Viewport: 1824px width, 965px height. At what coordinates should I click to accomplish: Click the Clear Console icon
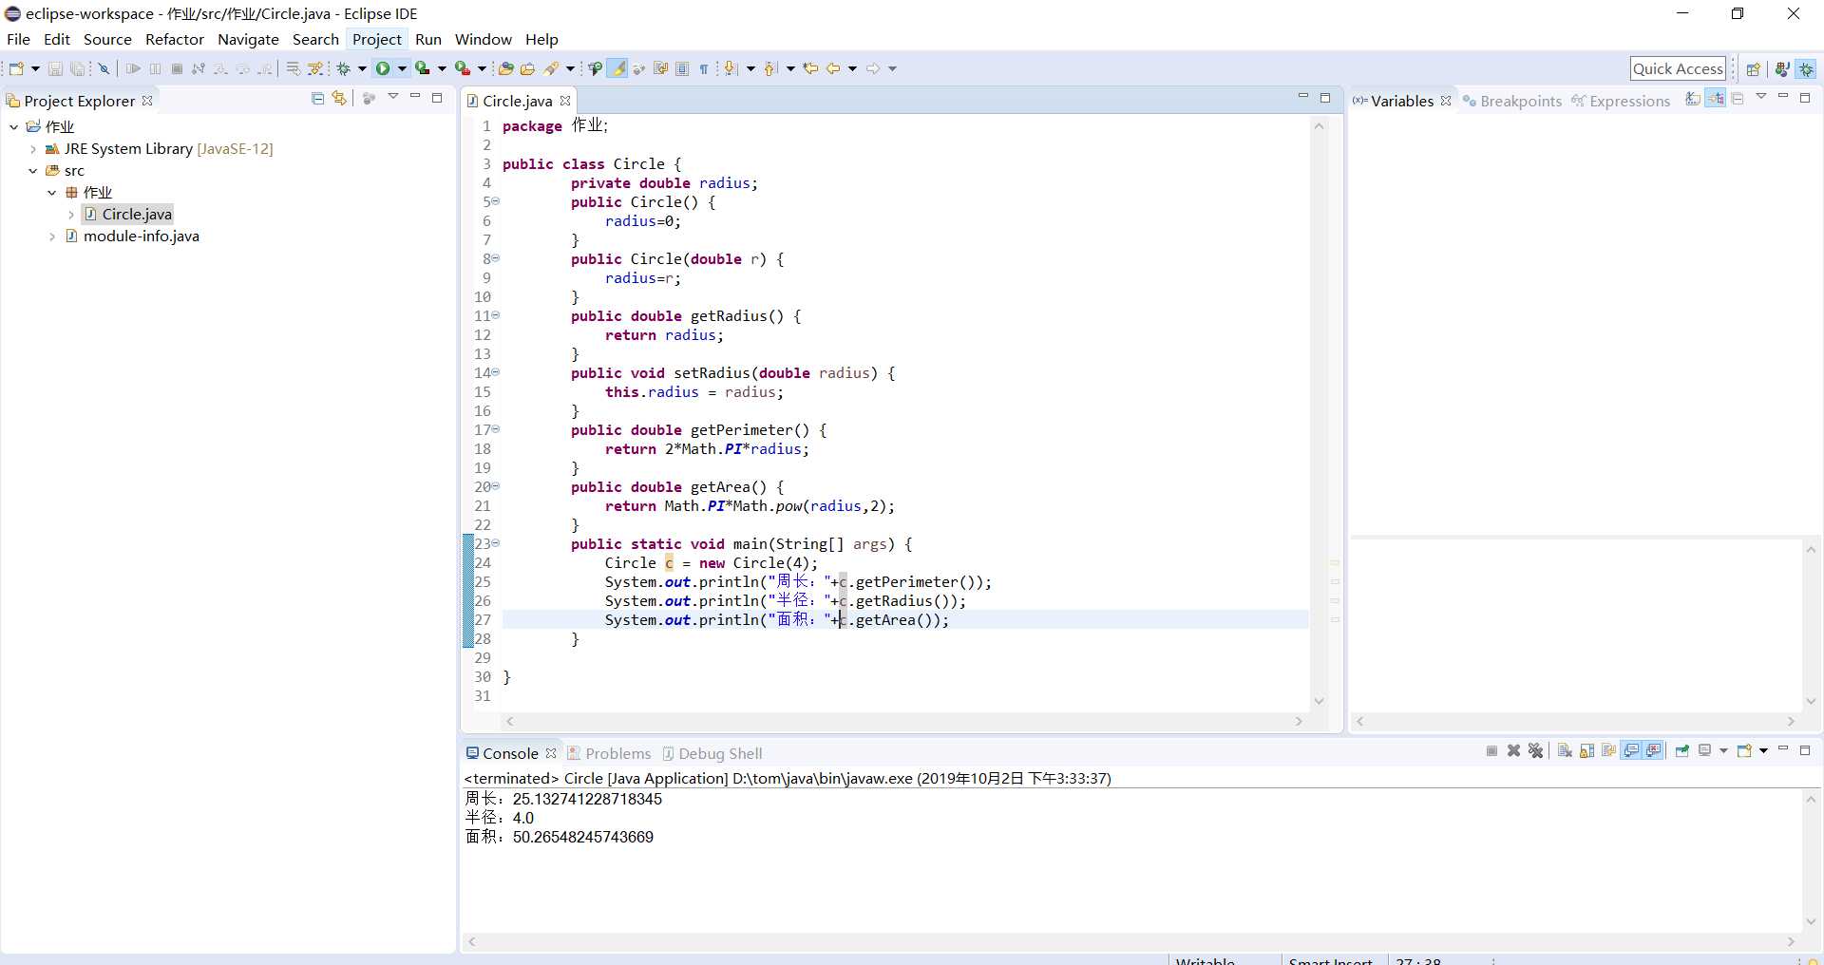[x=1565, y=750]
